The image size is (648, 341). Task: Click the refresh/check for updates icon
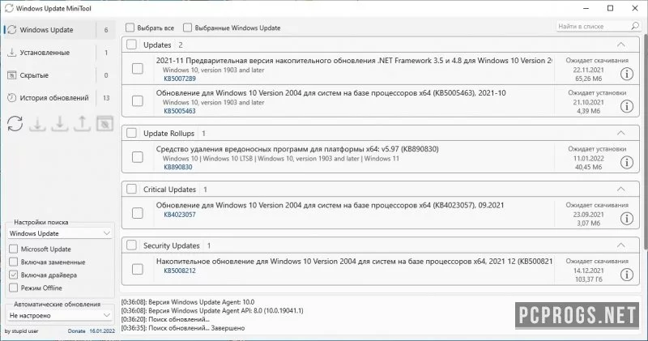pyautogui.click(x=15, y=124)
